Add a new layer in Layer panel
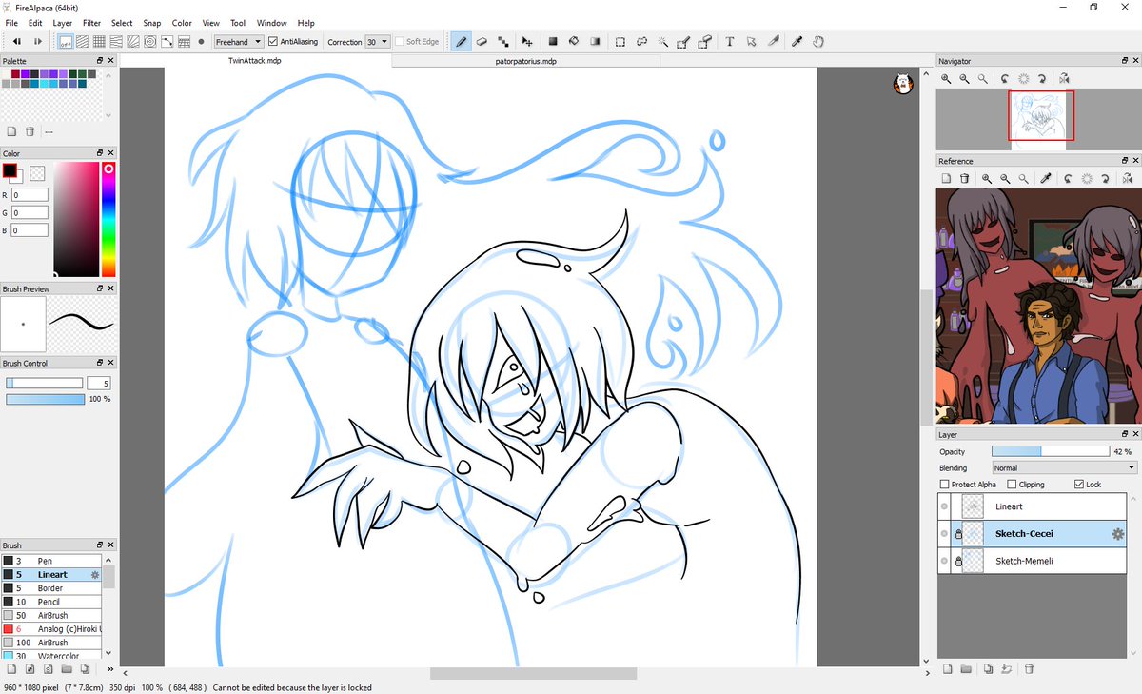1142x694 pixels. tap(947, 669)
